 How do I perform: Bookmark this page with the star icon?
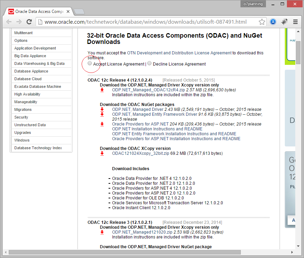click(x=262, y=22)
